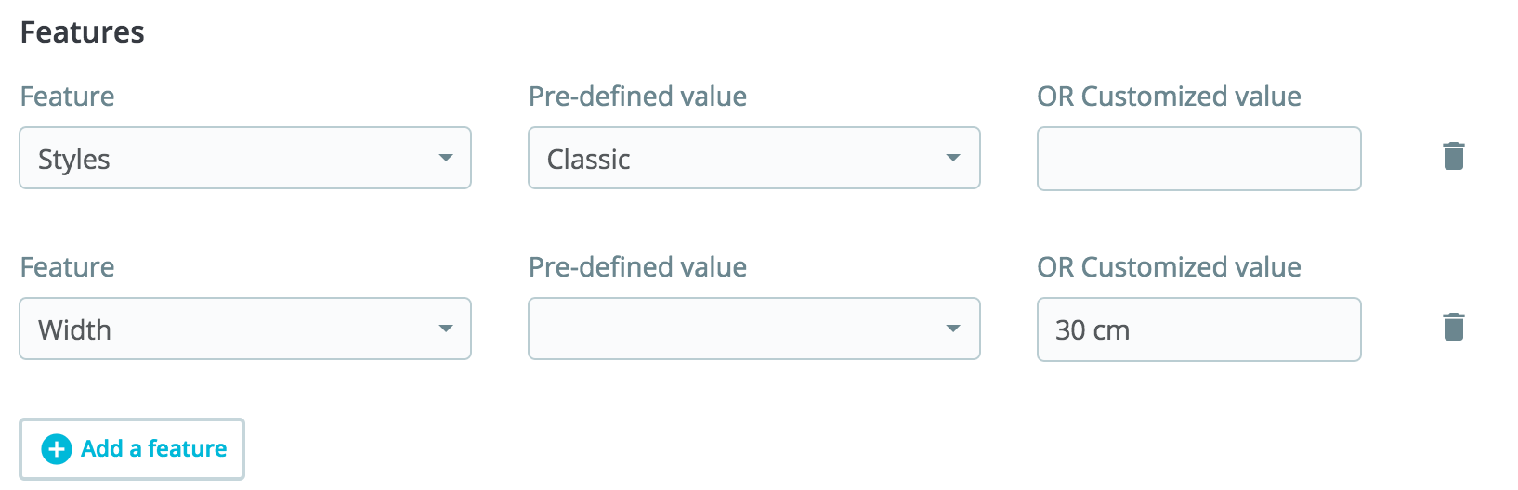Focus the empty customized value field for Styles
This screenshot has height=490, width=1518.
tap(1198, 160)
